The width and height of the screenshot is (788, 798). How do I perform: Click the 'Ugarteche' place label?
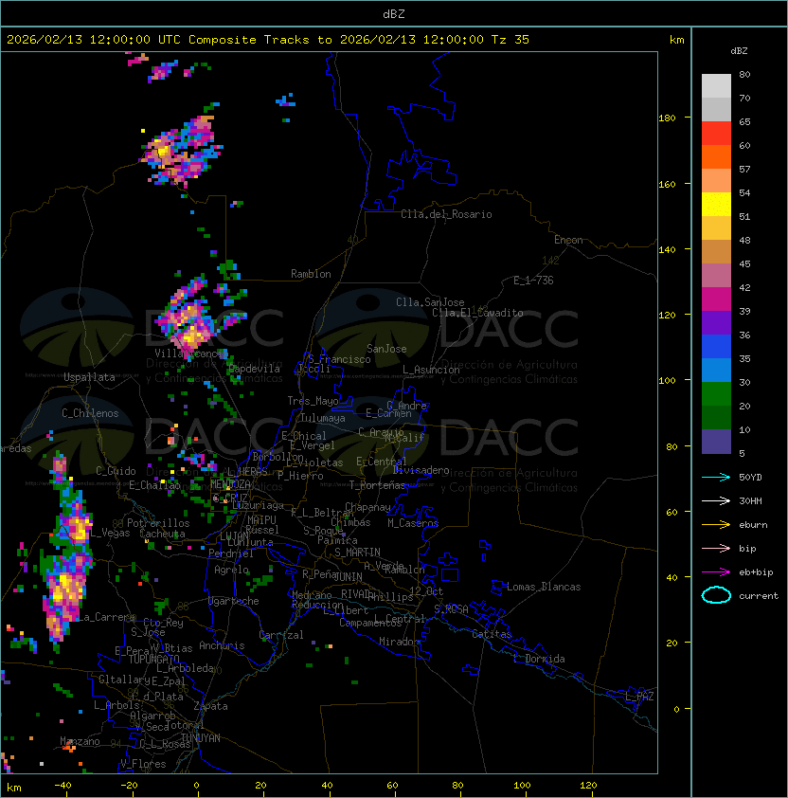tap(234, 601)
